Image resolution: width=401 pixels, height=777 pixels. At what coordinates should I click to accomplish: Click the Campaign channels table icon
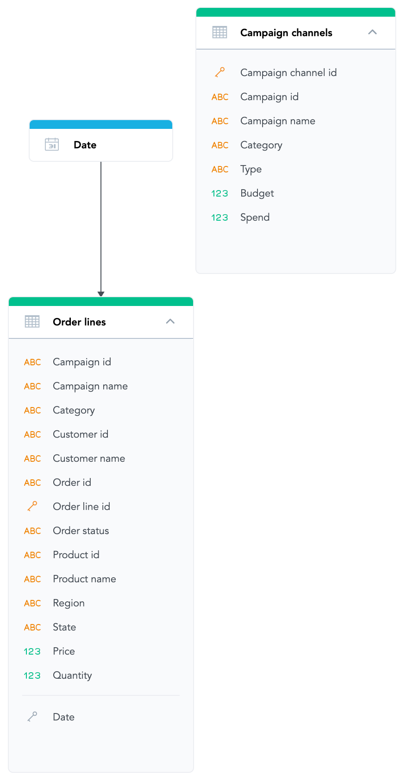coord(219,32)
